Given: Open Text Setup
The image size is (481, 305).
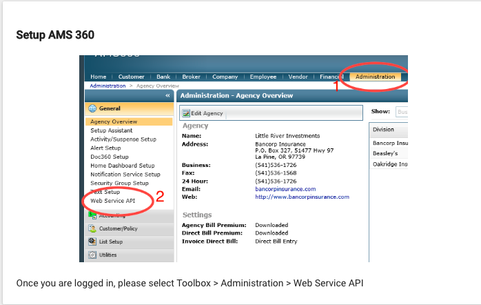Looking at the screenshot, I should point(105,192).
